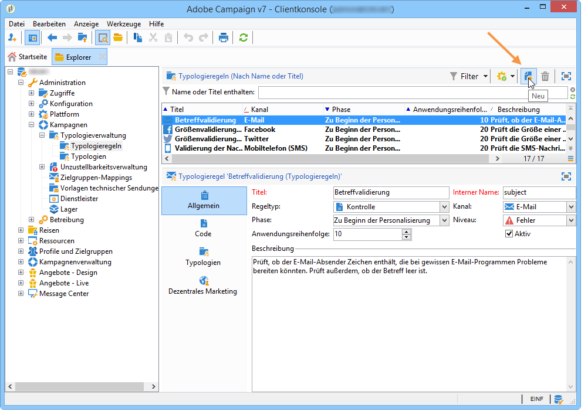The image size is (588, 415).
Task: Collapse the Typologieverwaltung node
Action: [42, 135]
